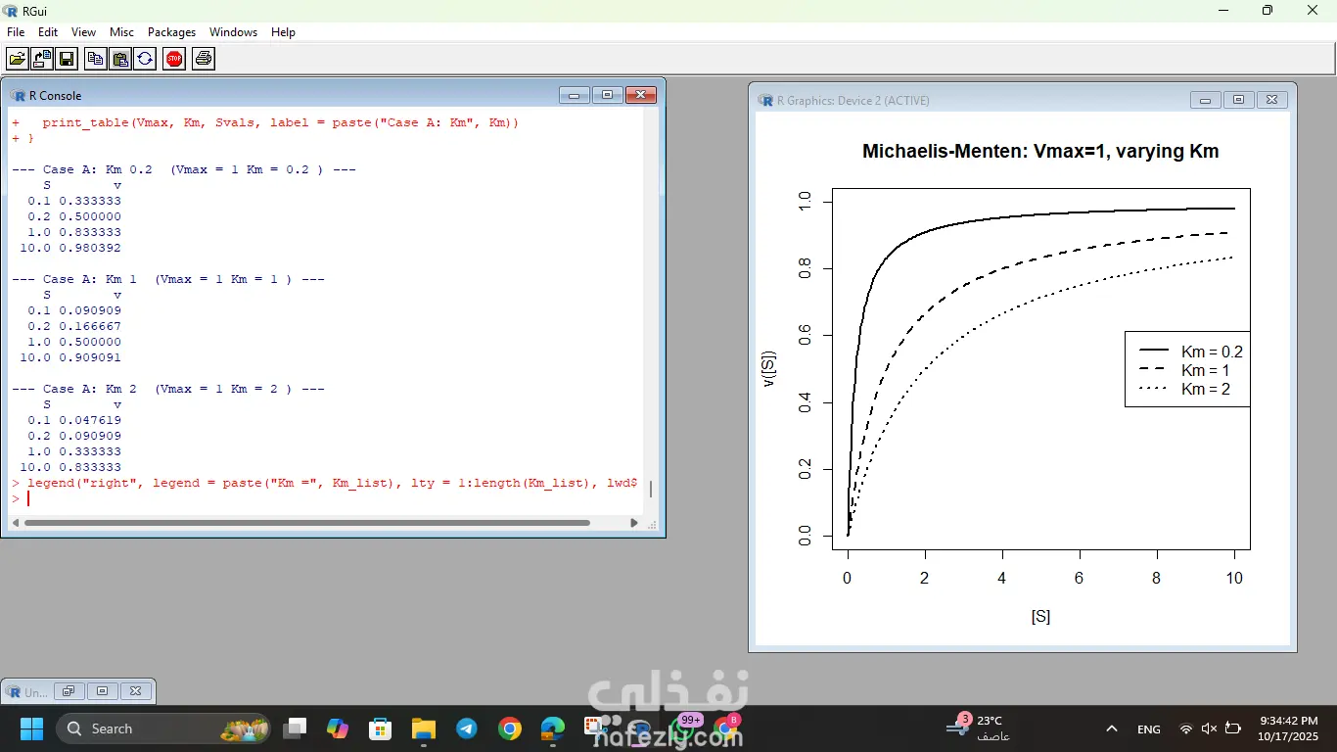Click the 'Case A: Km 1' header line in console

[x=167, y=279]
